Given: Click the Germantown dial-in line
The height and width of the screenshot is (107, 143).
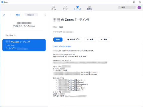Looking at the screenshot, I should 72,84.
